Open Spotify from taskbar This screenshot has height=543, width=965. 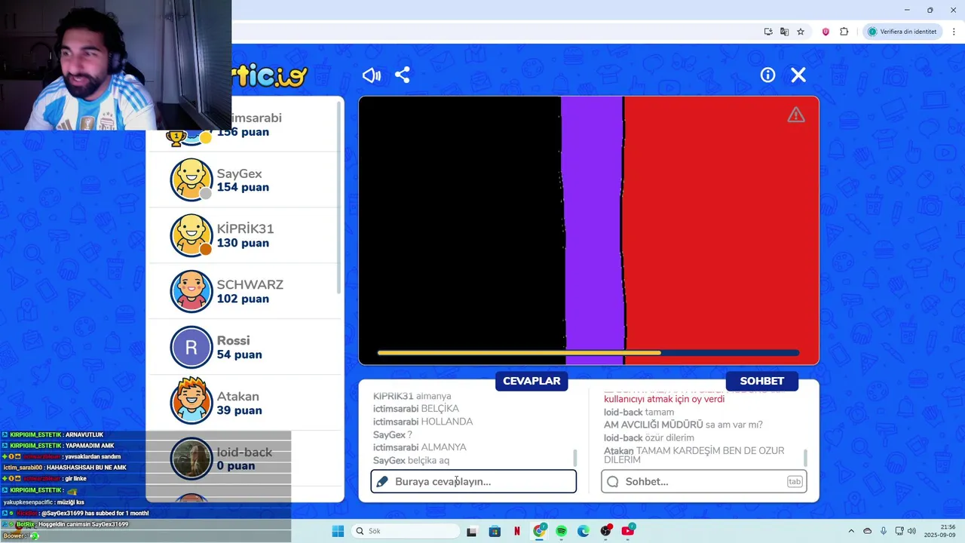(561, 531)
